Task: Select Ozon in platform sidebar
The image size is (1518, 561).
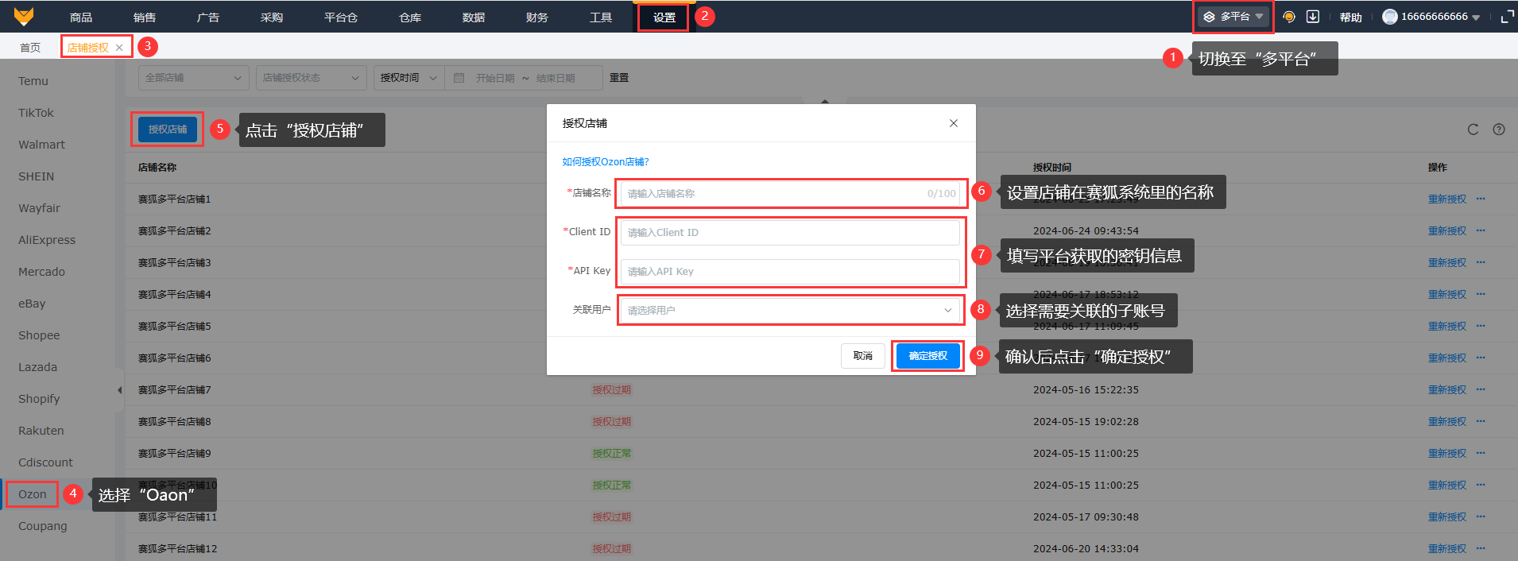Action: (33, 494)
